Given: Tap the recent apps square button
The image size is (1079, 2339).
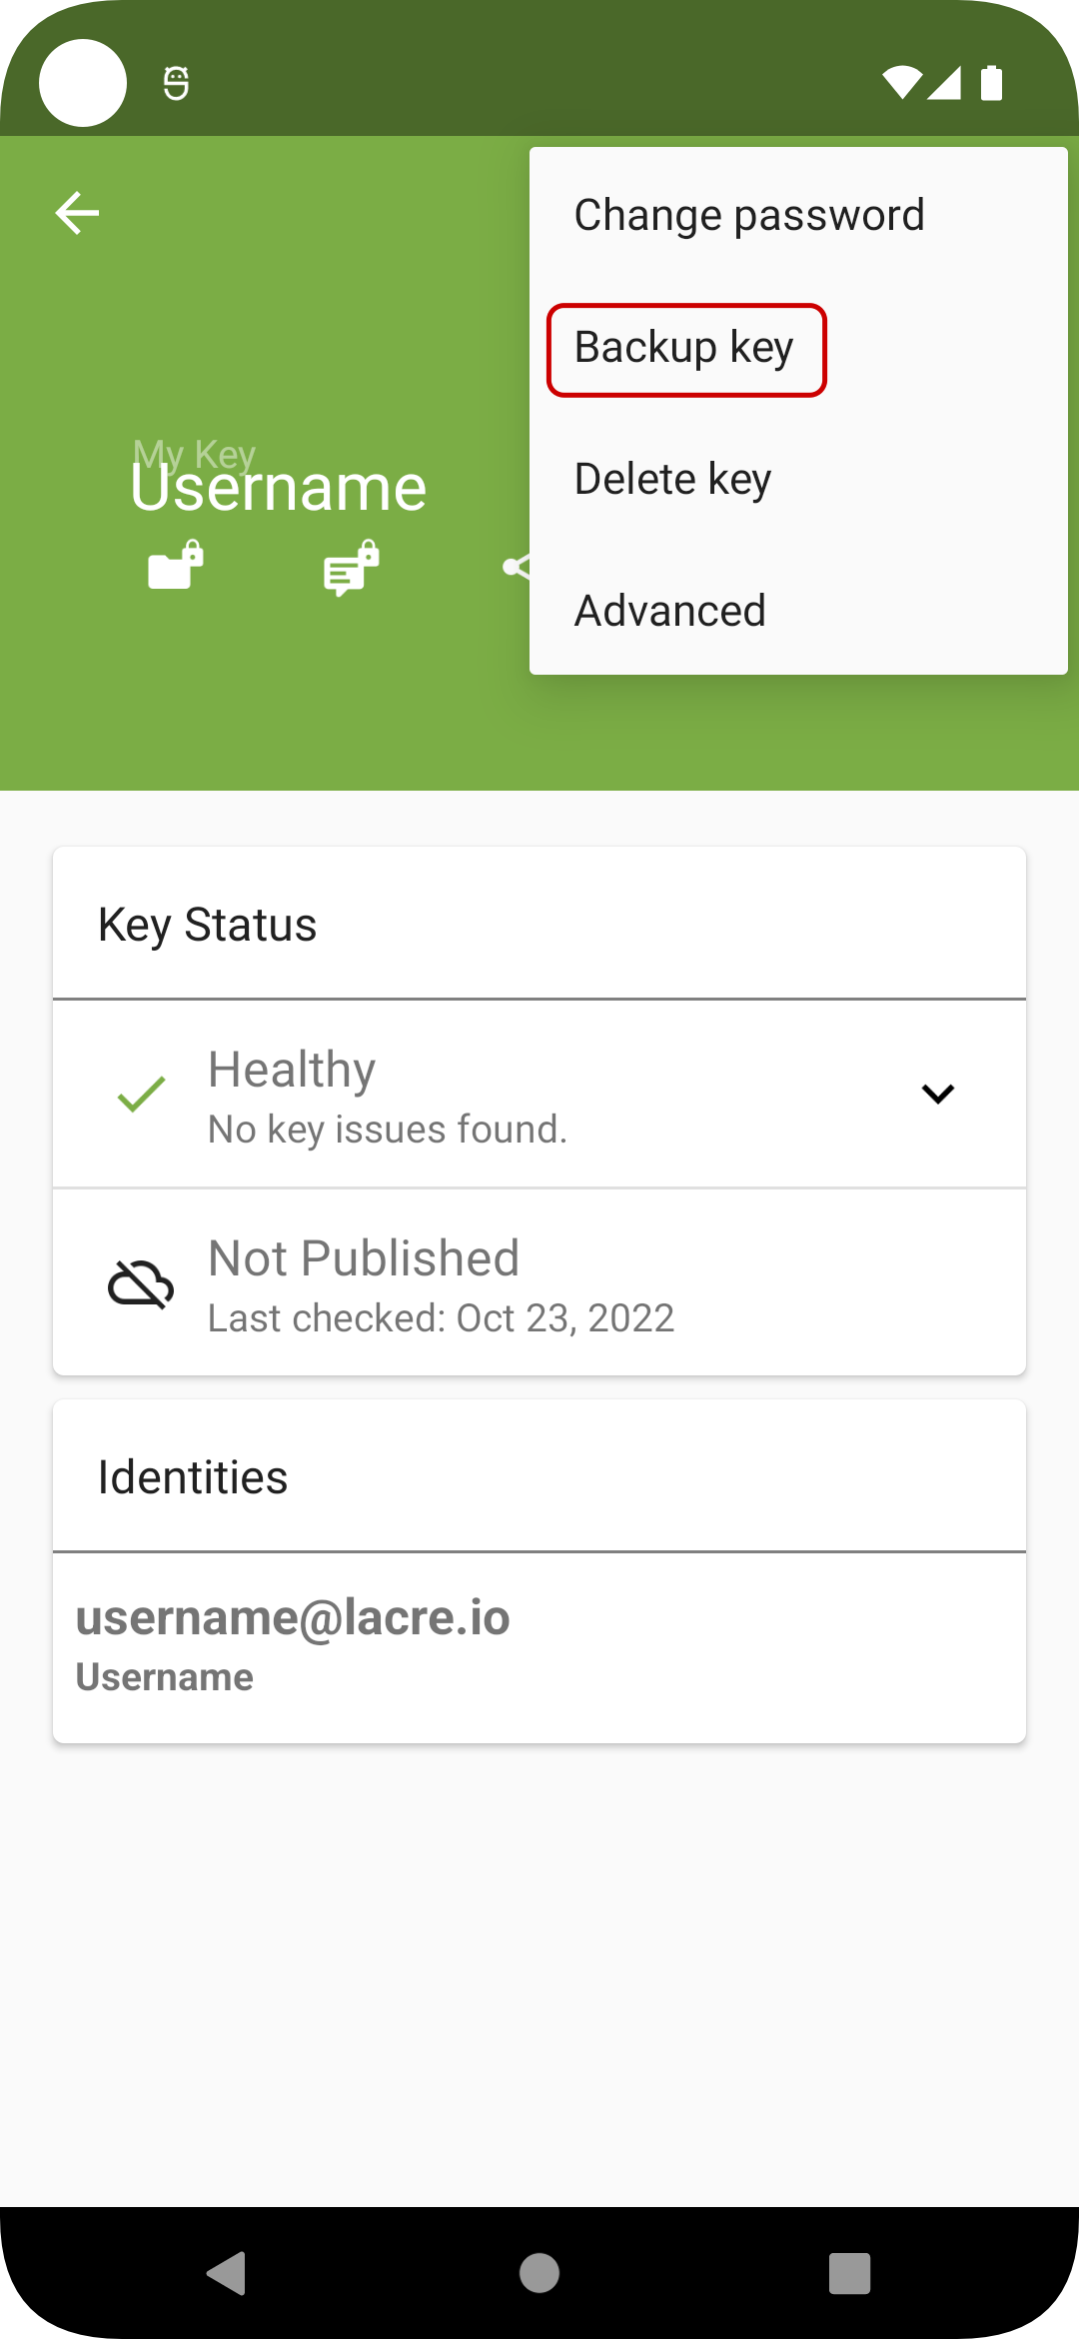Looking at the screenshot, I should pyautogui.click(x=849, y=2273).
